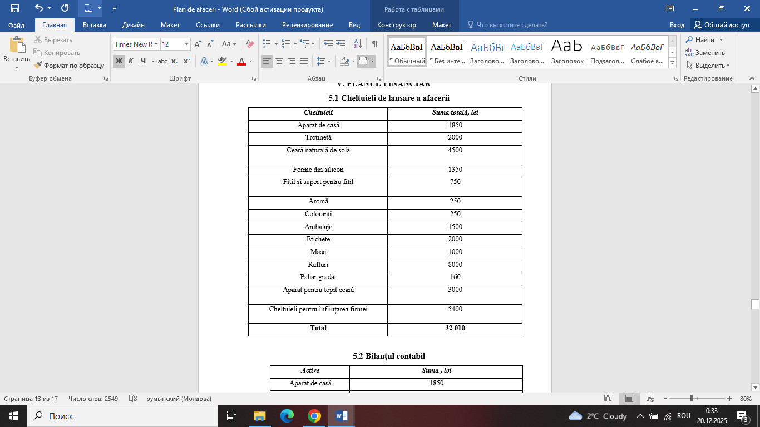Click the bullet list icon
This screenshot has height=427, width=760.
267,44
